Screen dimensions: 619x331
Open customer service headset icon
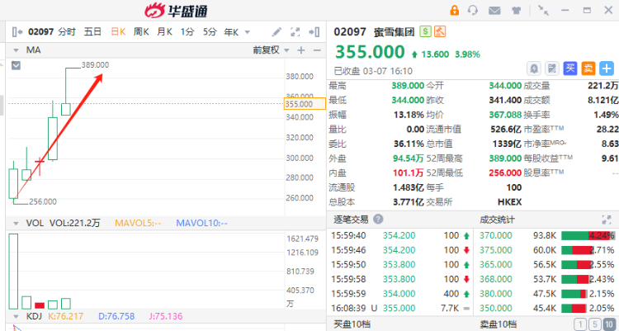pyautogui.click(x=473, y=11)
